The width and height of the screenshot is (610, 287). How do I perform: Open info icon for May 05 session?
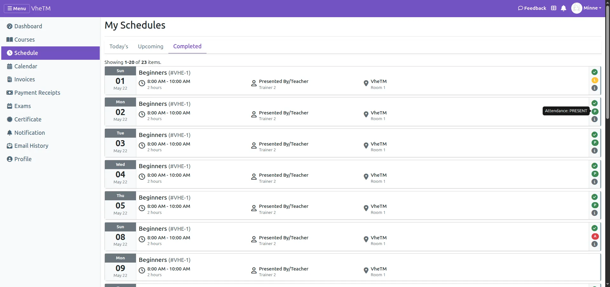coord(595,213)
